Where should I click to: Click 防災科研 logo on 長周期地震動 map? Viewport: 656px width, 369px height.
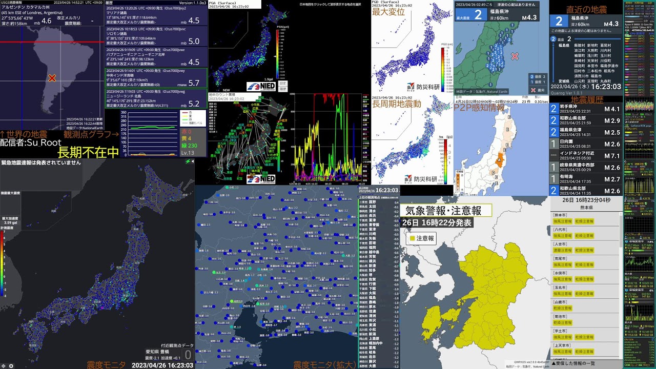tap(422, 179)
